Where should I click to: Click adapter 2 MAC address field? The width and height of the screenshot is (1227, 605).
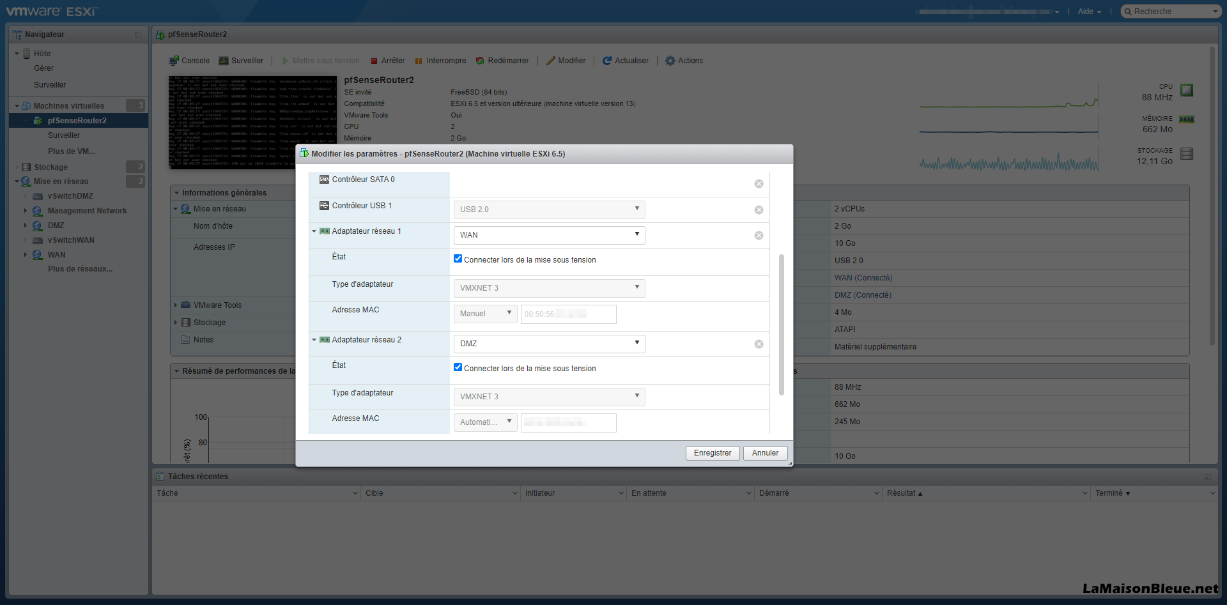coord(569,423)
